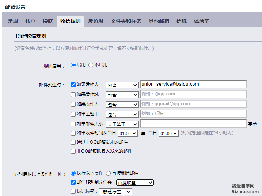262x196 pixels.
Task: Open the 信纸 tab
Action: [182, 21]
